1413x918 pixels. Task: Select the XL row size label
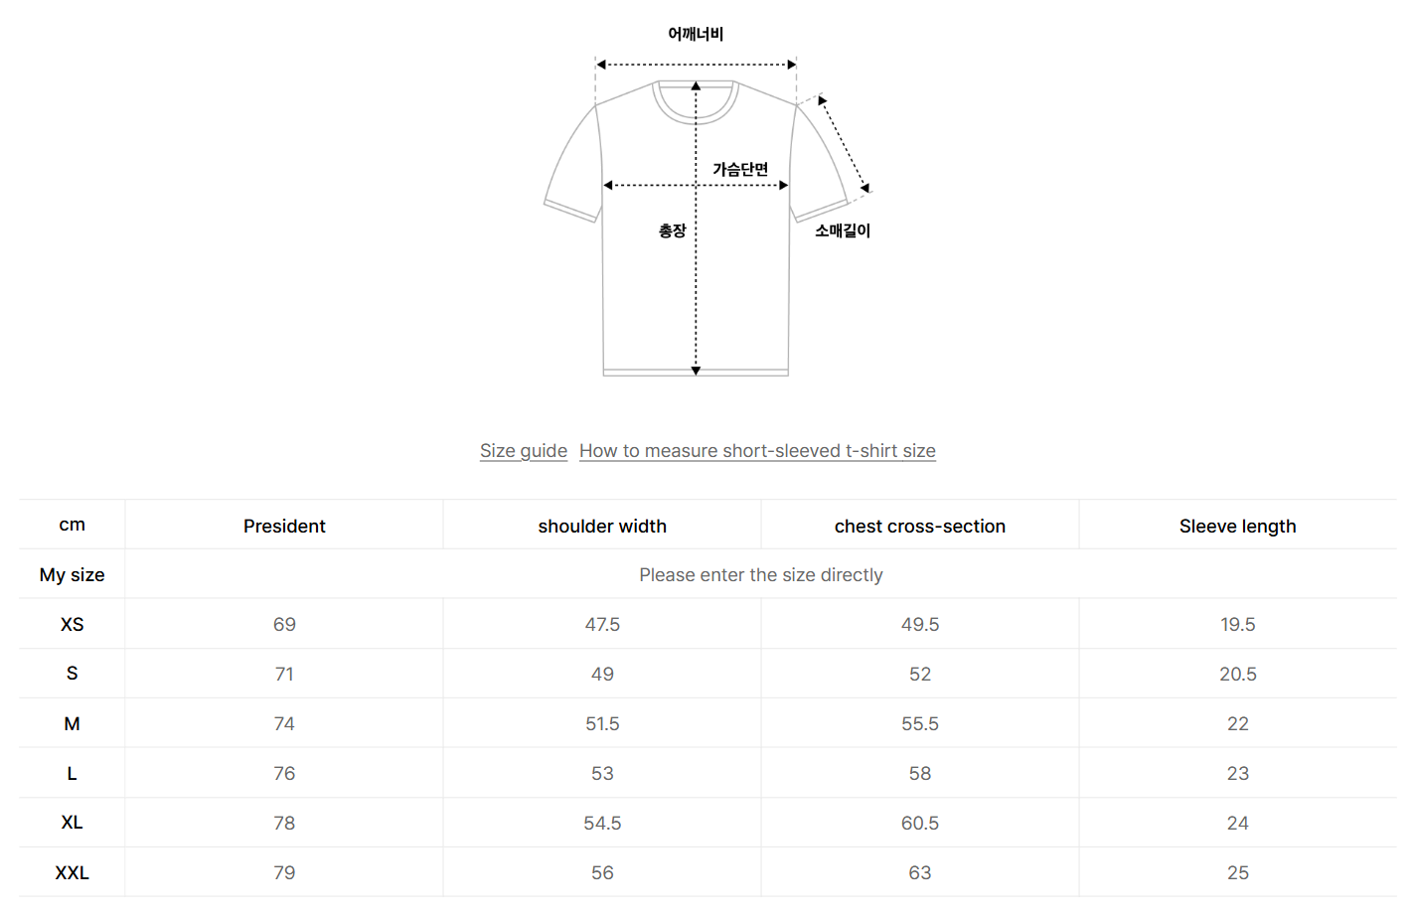click(x=72, y=823)
